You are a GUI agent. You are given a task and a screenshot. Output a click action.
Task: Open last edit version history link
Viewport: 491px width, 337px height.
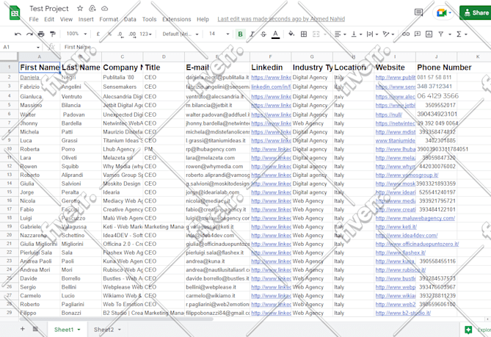[281, 19]
